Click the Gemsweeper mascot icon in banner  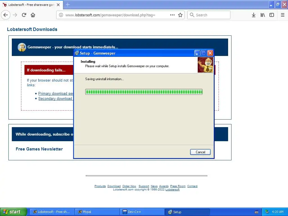(22, 47)
